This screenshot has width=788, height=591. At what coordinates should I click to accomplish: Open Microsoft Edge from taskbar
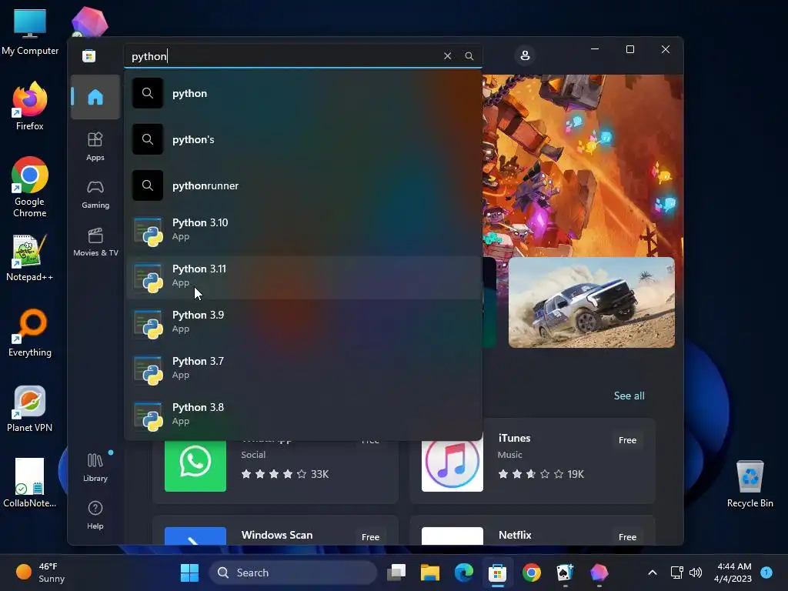point(464,573)
